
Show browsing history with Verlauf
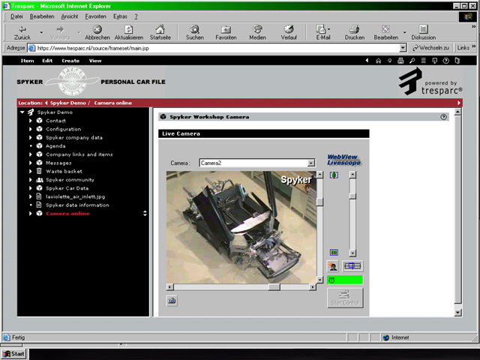(289, 32)
